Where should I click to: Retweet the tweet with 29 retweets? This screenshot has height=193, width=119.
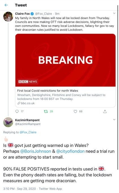click(46, 111)
